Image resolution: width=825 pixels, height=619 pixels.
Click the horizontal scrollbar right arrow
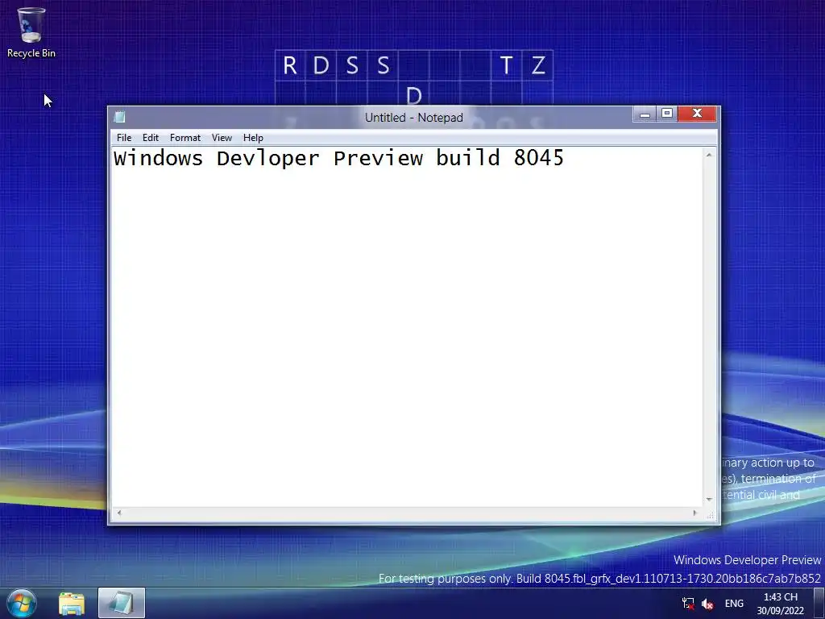(694, 513)
